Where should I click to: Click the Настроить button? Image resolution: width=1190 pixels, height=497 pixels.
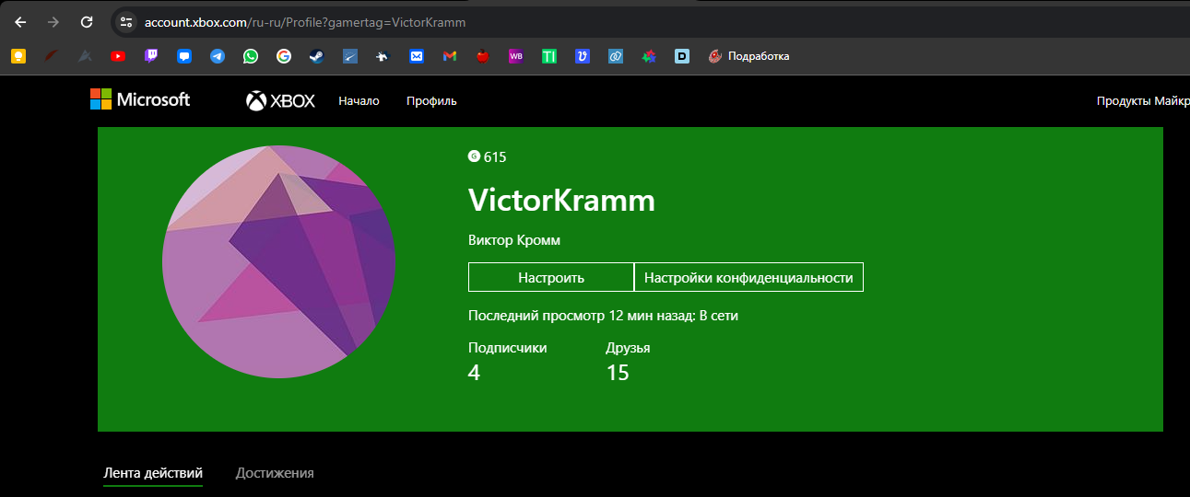551,277
